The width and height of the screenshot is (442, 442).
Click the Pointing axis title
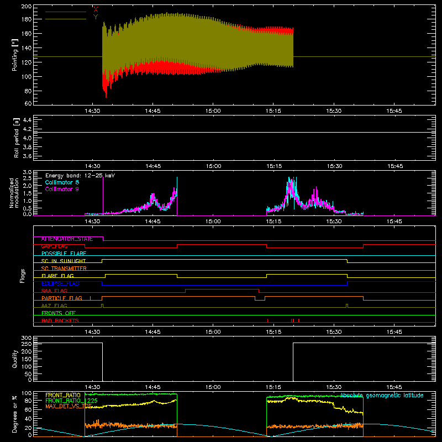pyautogui.click(x=15, y=55)
